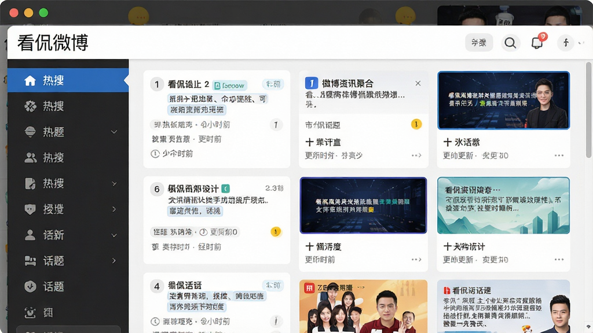Click the clock icon in card 6's tag row
The image size is (593, 333).
(x=203, y=232)
